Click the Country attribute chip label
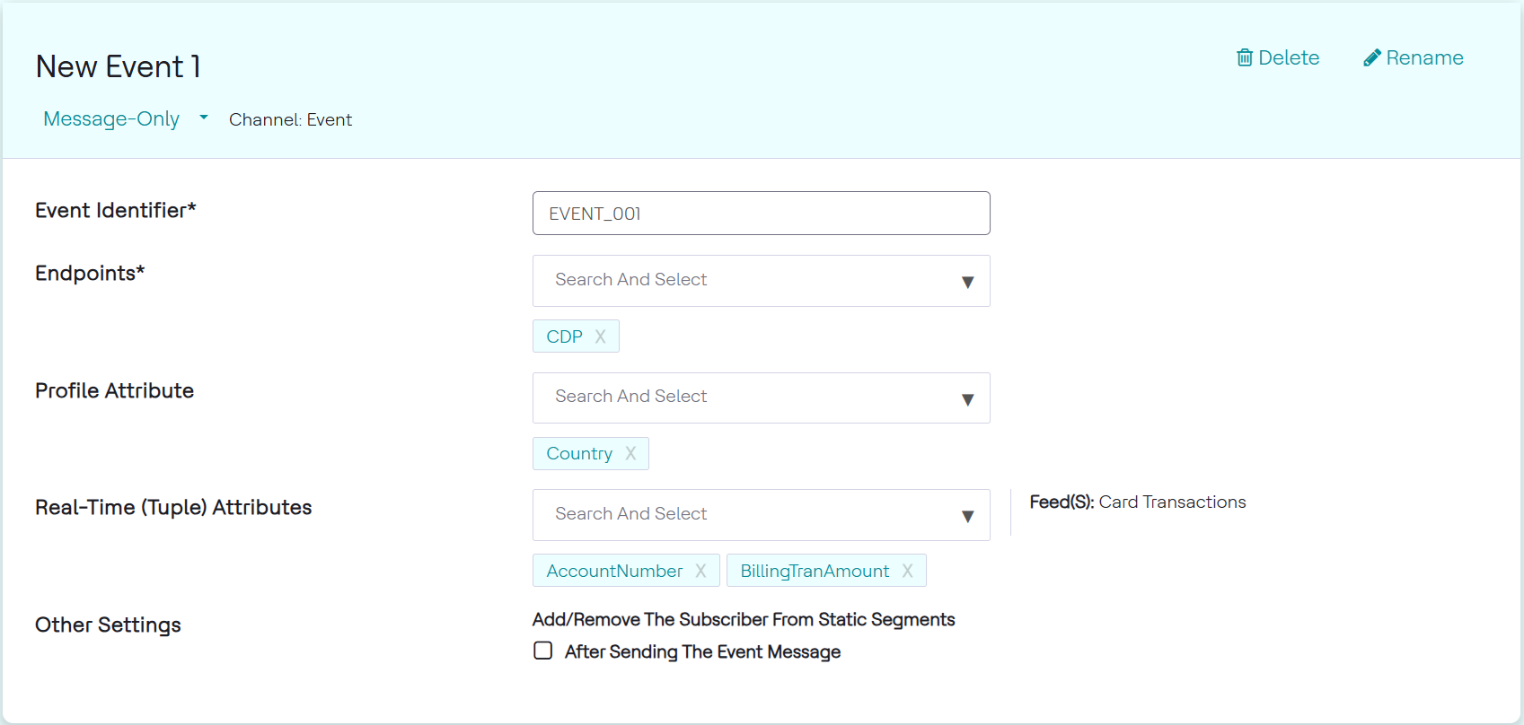Image resolution: width=1524 pixels, height=725 pixels. pyautogui.click(x=579, y=453)
